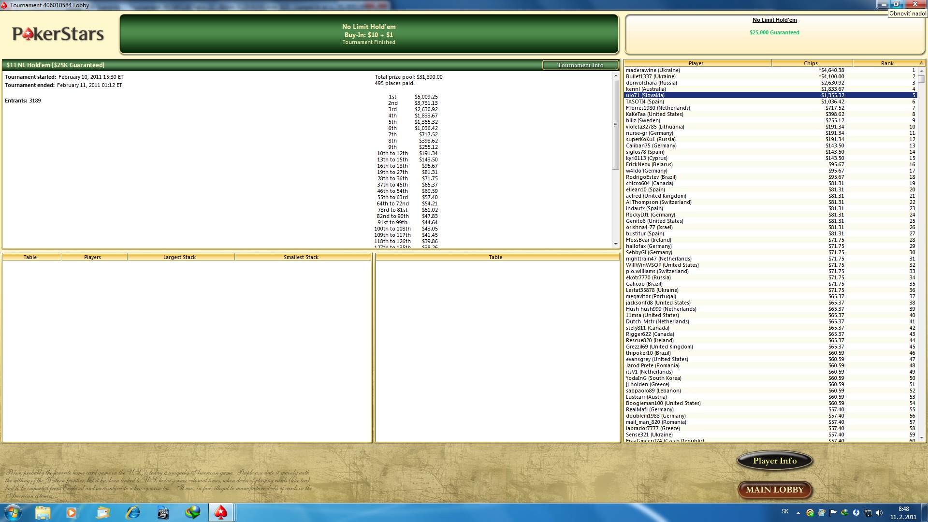Image resolution: width=928 pixels, height=522 pixels.
Task: Open Internet Download Manager from the taskbar
Action: click(x=193, y=512)
